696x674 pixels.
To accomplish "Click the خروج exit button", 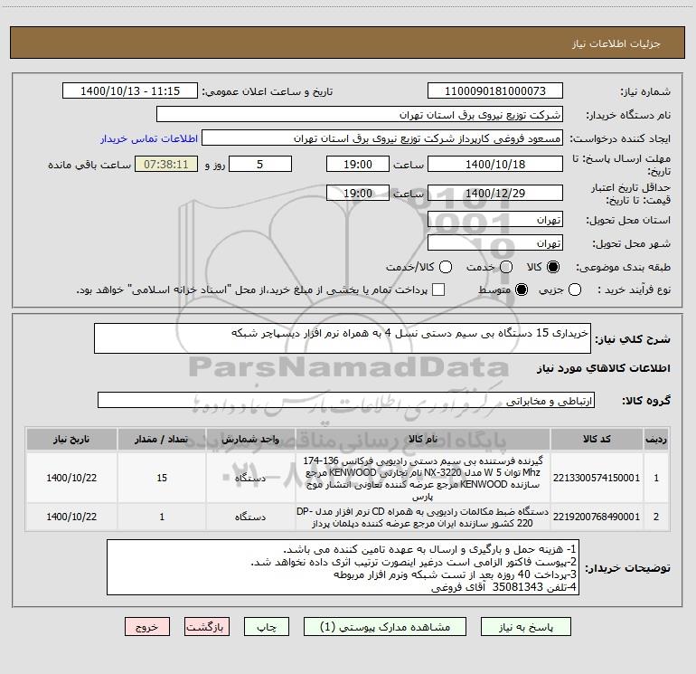I will pyautogui.click(x=147, y=627).
